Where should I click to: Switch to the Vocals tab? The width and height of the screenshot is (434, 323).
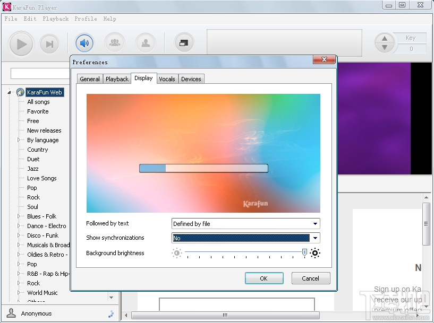coord(167,79)
